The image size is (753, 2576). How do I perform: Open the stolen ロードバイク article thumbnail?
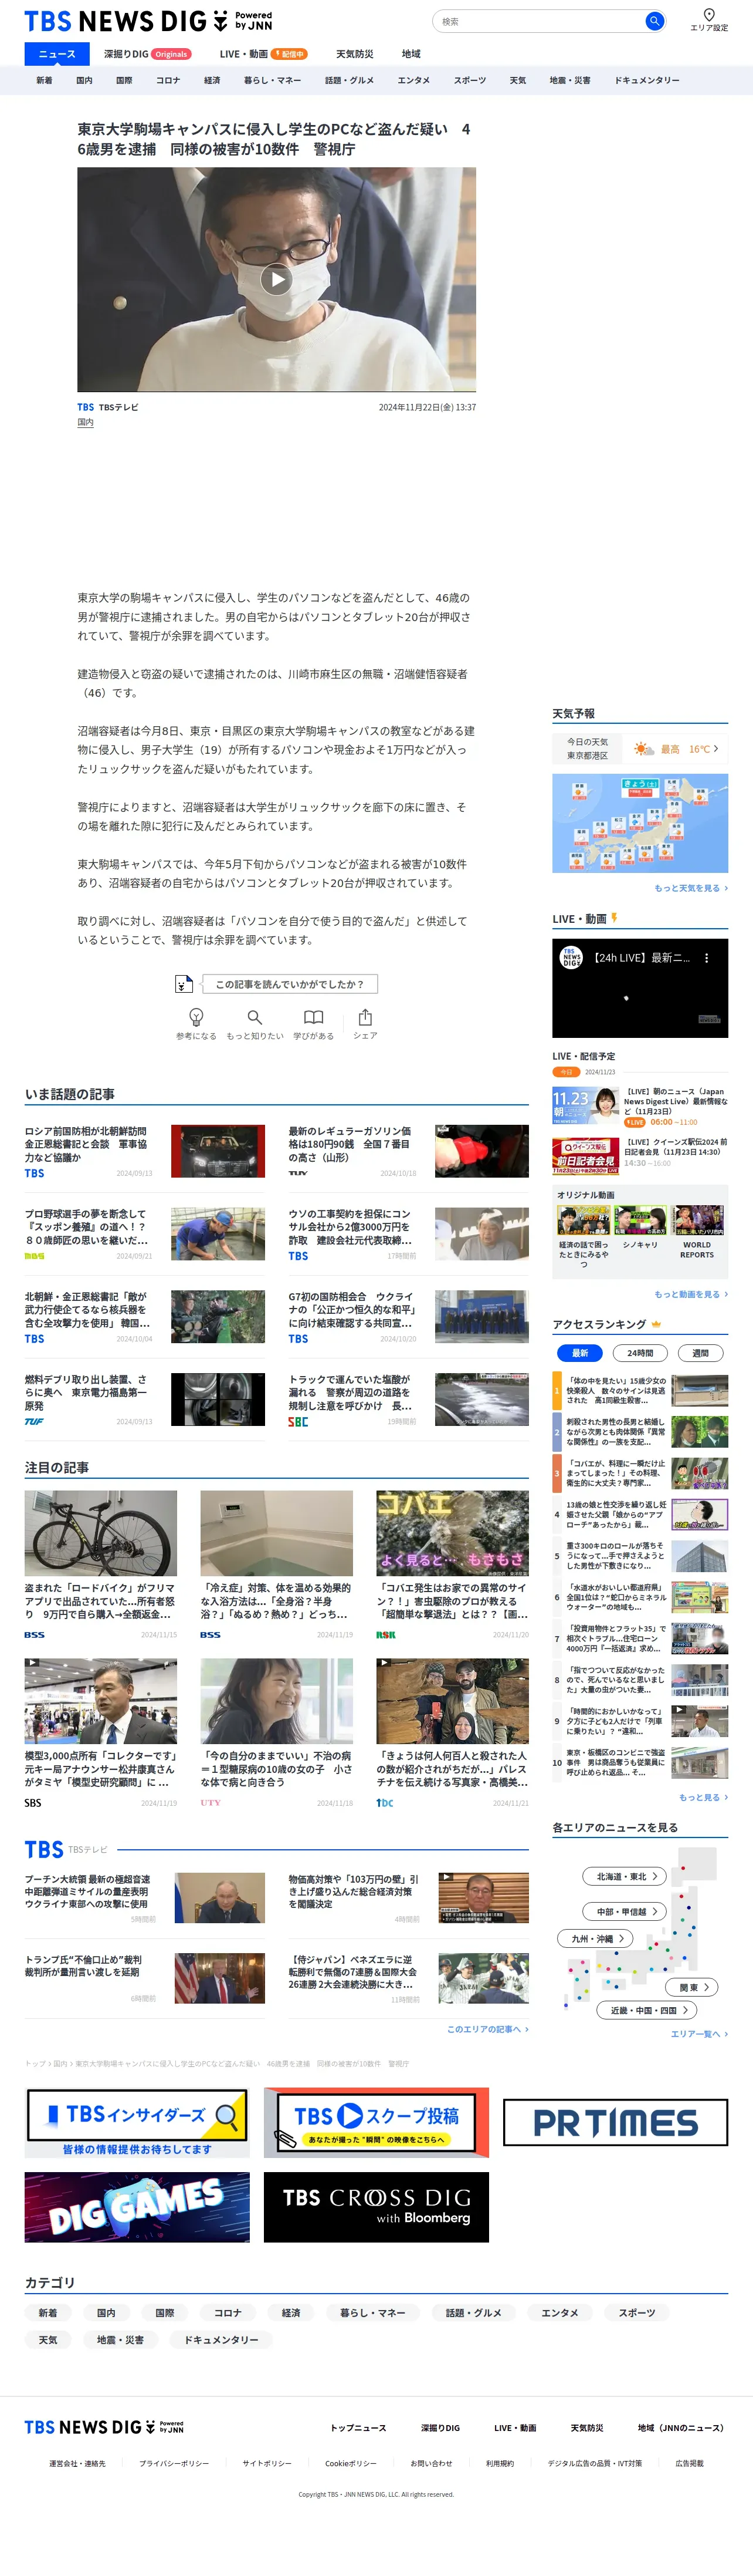coord(101,1534)
